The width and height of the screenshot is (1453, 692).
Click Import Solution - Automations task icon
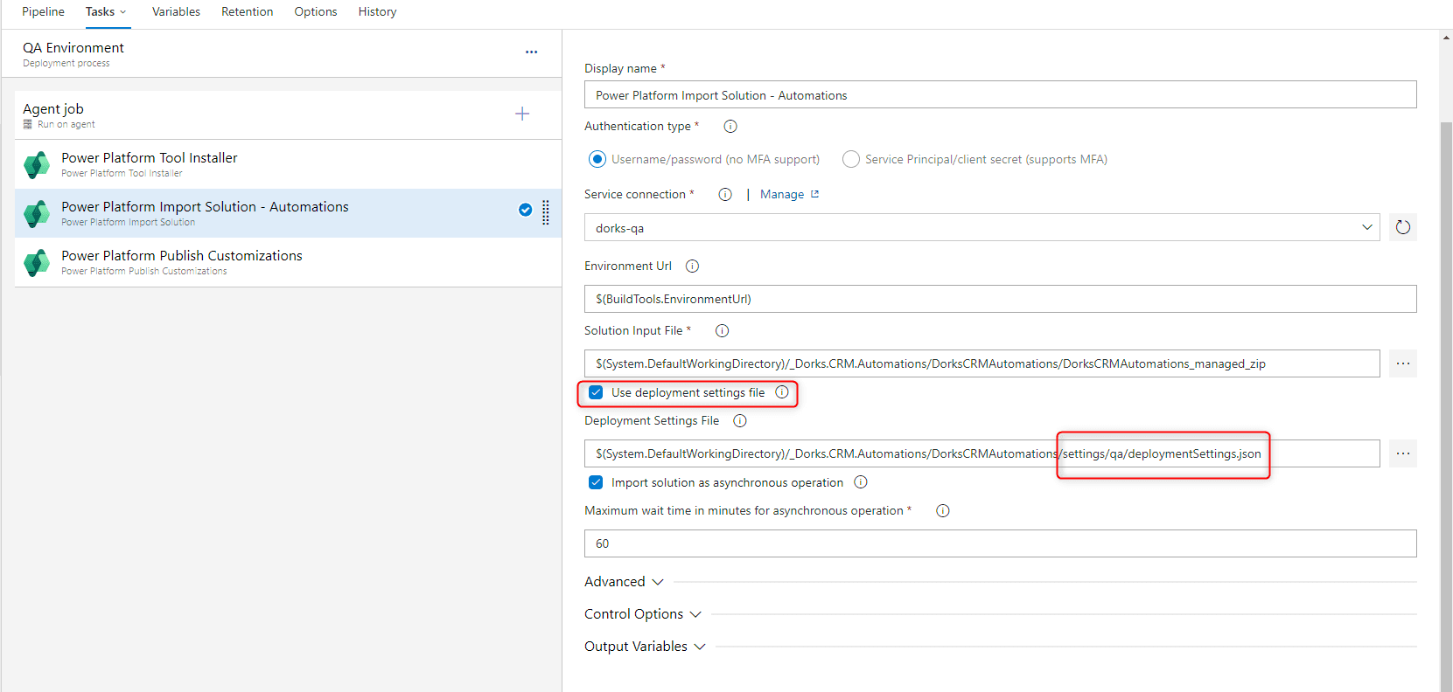coord(37,213)
